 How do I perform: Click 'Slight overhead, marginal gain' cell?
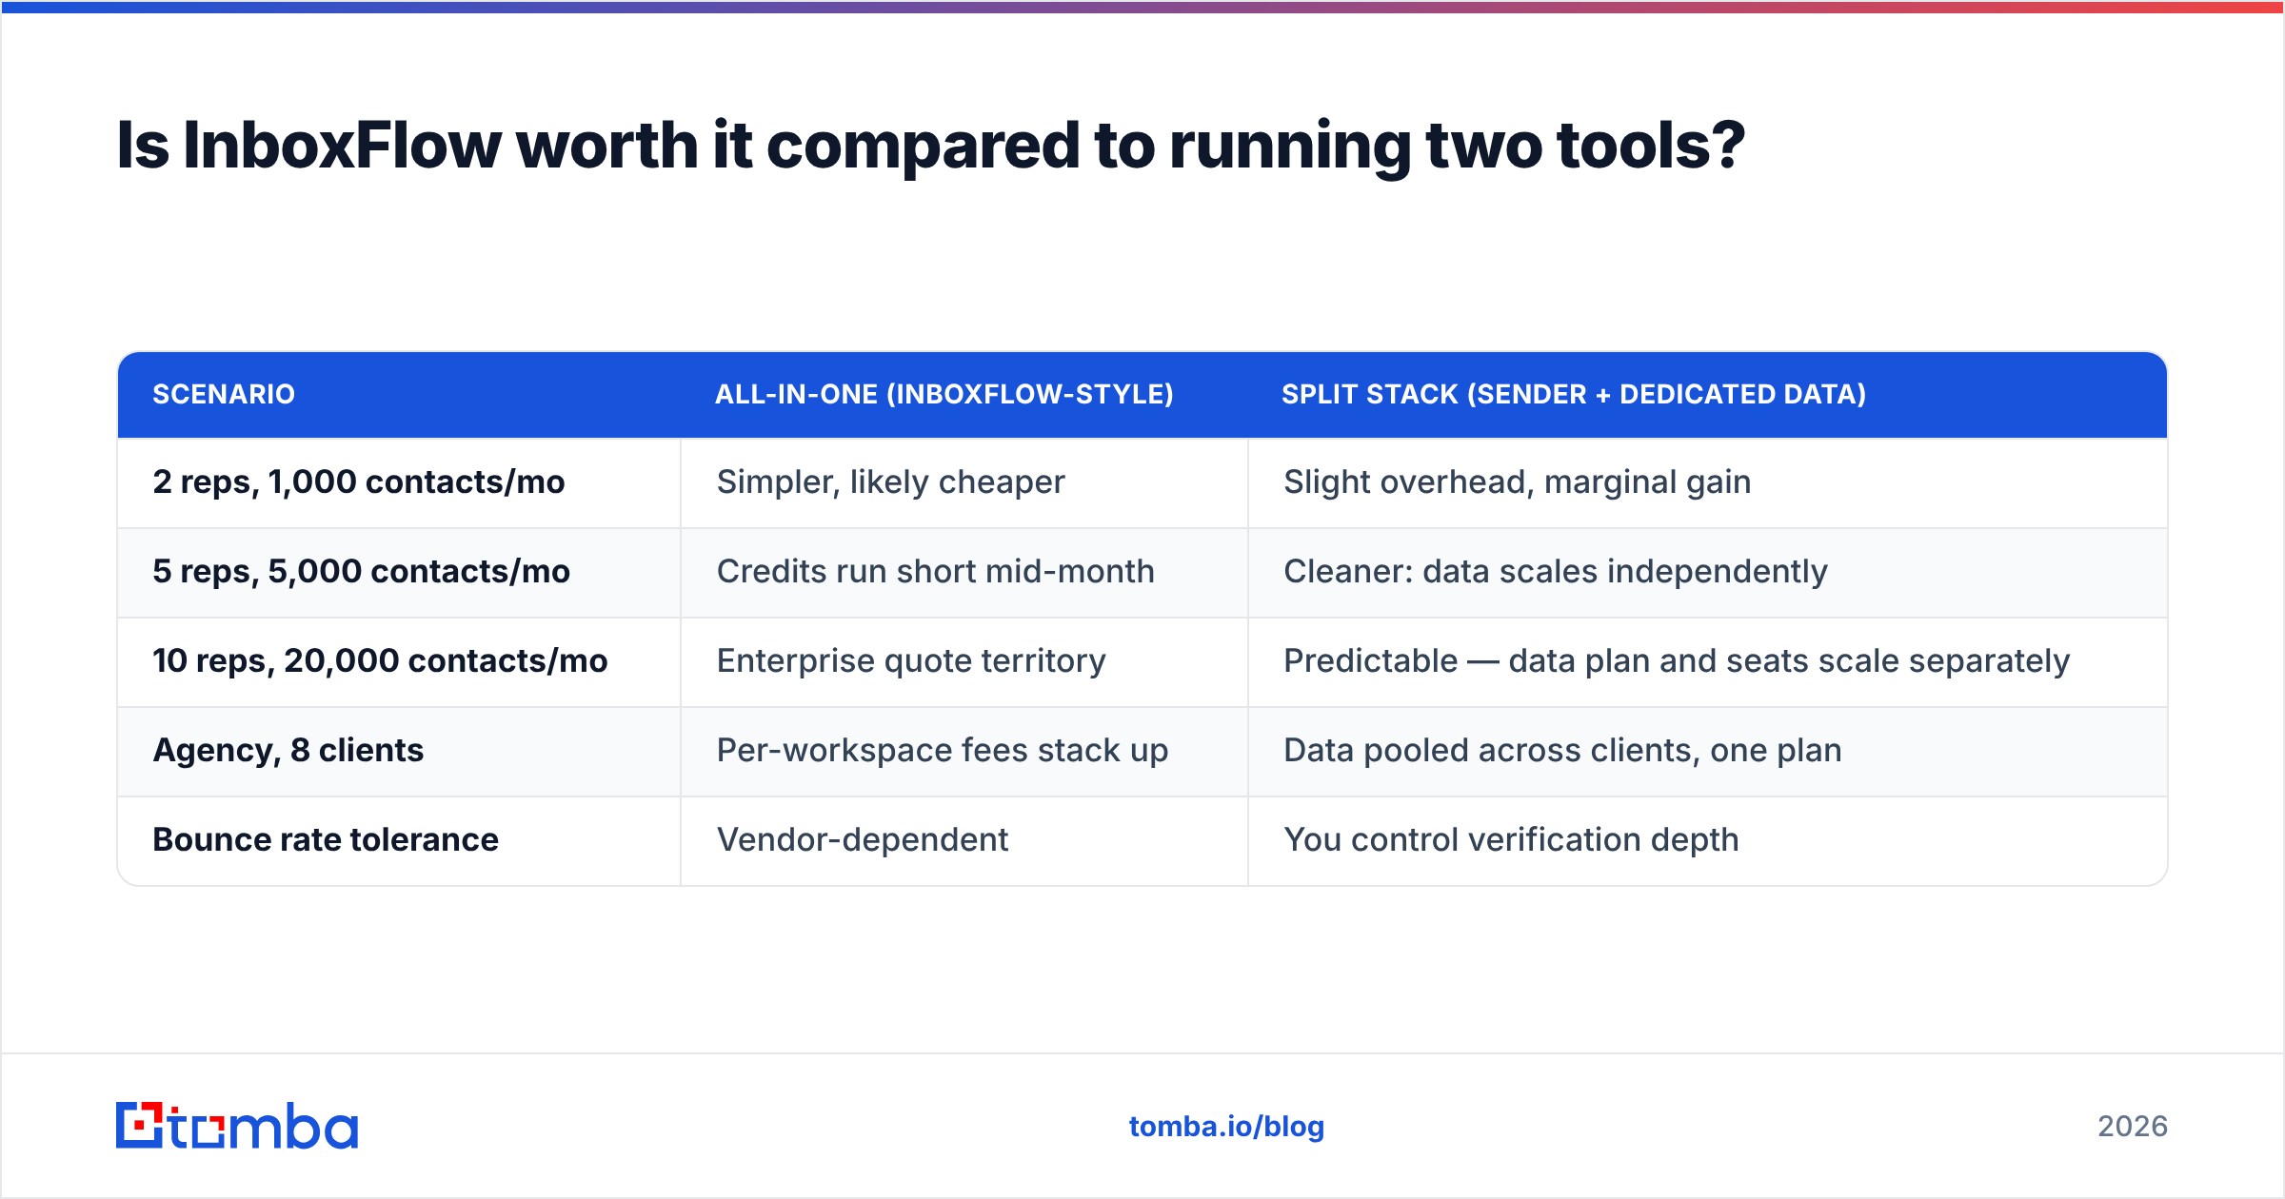coord(1707,482)
